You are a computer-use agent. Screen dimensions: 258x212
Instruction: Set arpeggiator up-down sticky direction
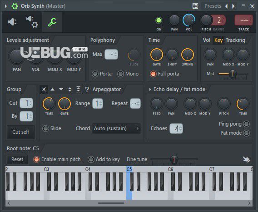[78, 89]
